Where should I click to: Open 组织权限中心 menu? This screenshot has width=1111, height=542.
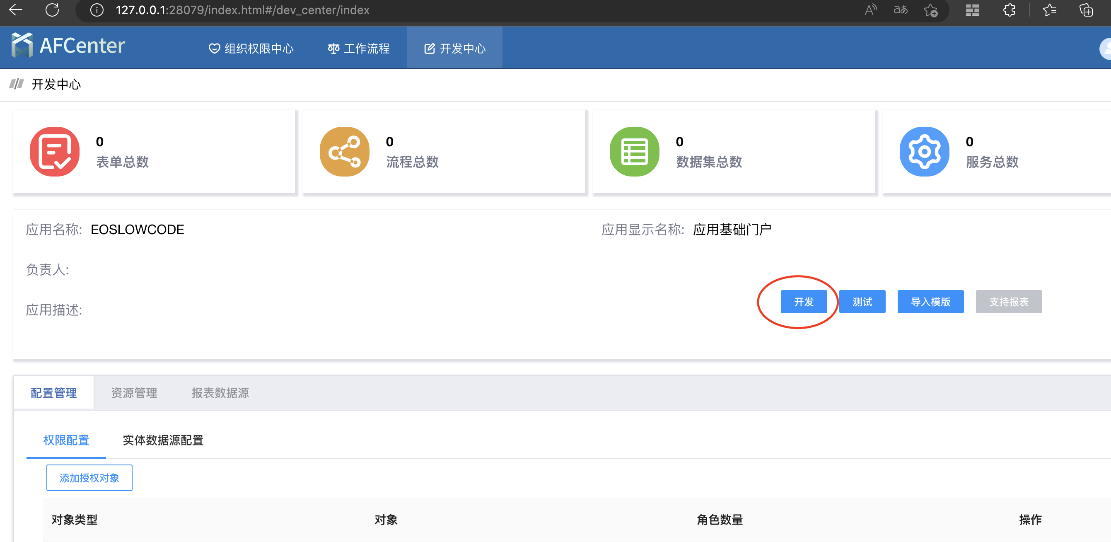[x=251, y=48]
